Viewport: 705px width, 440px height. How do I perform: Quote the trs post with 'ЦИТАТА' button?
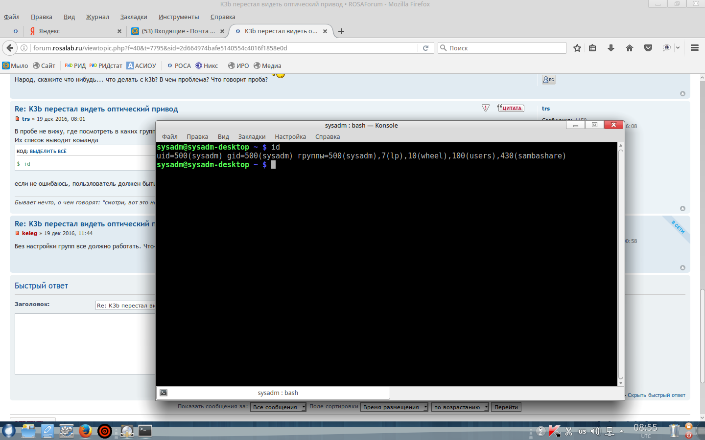pos(511,108)
